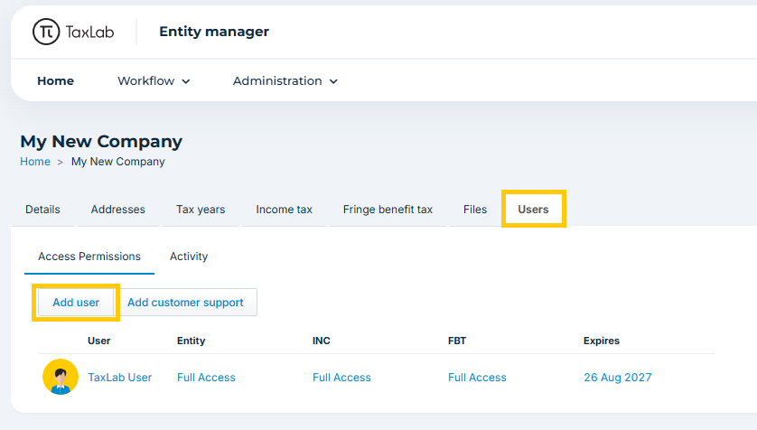Click the TaxLab User avatar icon
The height and width of the screenshot is (430, 757).
click(x=61, y=377)
